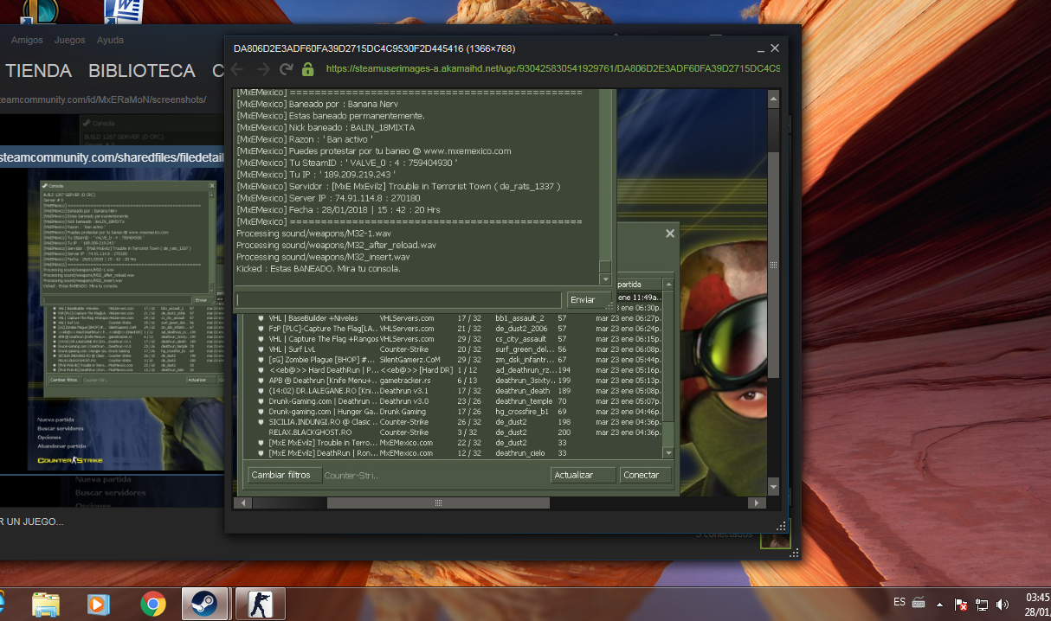The image size is (1051, 621).
Task: Open the network tray icon
Action: [982, 604]
